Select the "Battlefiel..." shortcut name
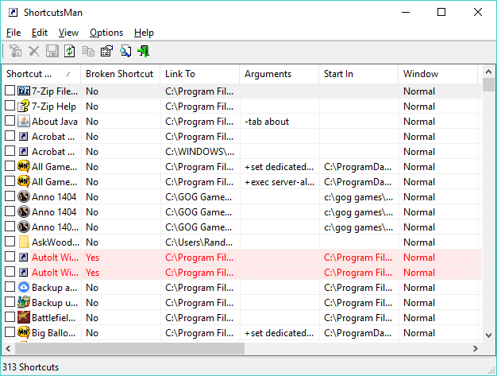 pyautogui.click(x=53, y=318)
